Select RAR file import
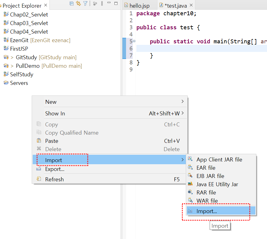 [221, 193]
